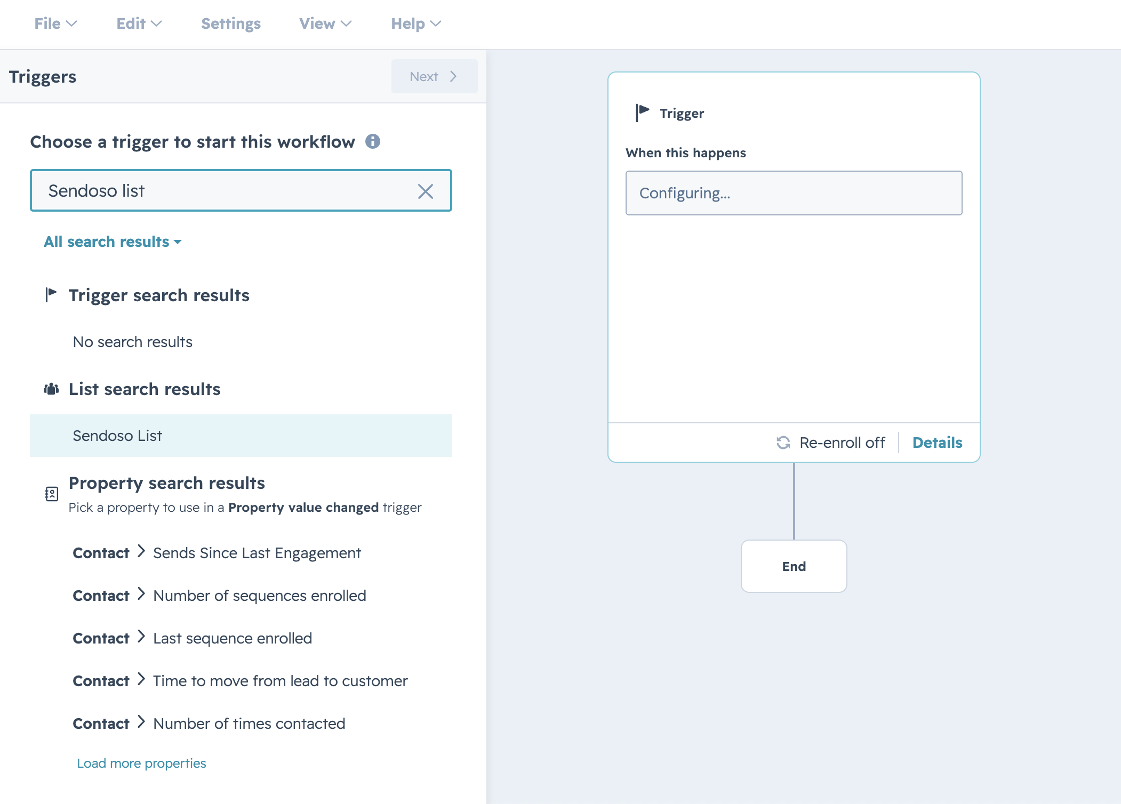Click the Property search results heading
Image resolution: width=1121 pixels, height=804 pixels.
pos(167,483)
